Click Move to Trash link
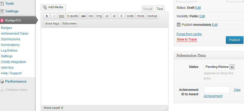Image resolution: width=244 pixels, height=111 pixels. pos(187,39)
